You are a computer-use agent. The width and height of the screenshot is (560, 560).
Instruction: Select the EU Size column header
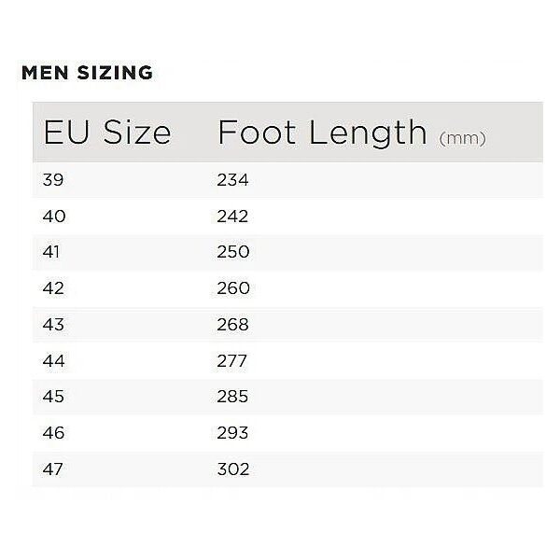click(x=107, y=133)
